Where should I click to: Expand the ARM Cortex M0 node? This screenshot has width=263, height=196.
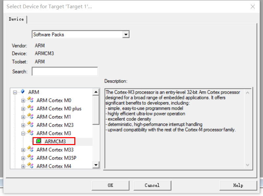pyautogui.click(x=23, y=101)
